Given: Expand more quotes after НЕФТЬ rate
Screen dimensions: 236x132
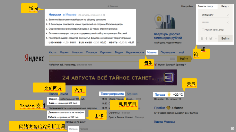Looking at the screenshot, I should click(138, 43).
